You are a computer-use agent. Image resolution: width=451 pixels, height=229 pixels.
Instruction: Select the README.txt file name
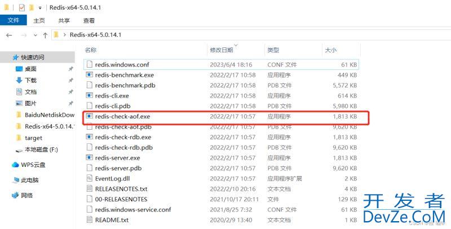(x=112, y=220)
